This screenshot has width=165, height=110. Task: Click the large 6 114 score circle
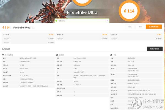(x=129, y=11)
